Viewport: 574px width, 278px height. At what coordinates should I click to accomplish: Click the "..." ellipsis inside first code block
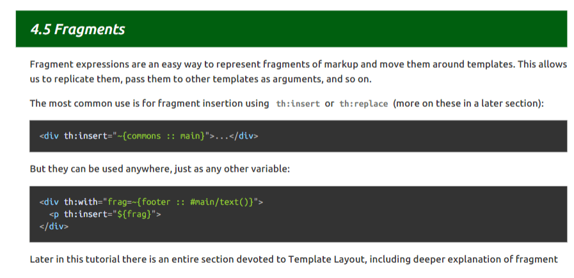coord(221,136)
